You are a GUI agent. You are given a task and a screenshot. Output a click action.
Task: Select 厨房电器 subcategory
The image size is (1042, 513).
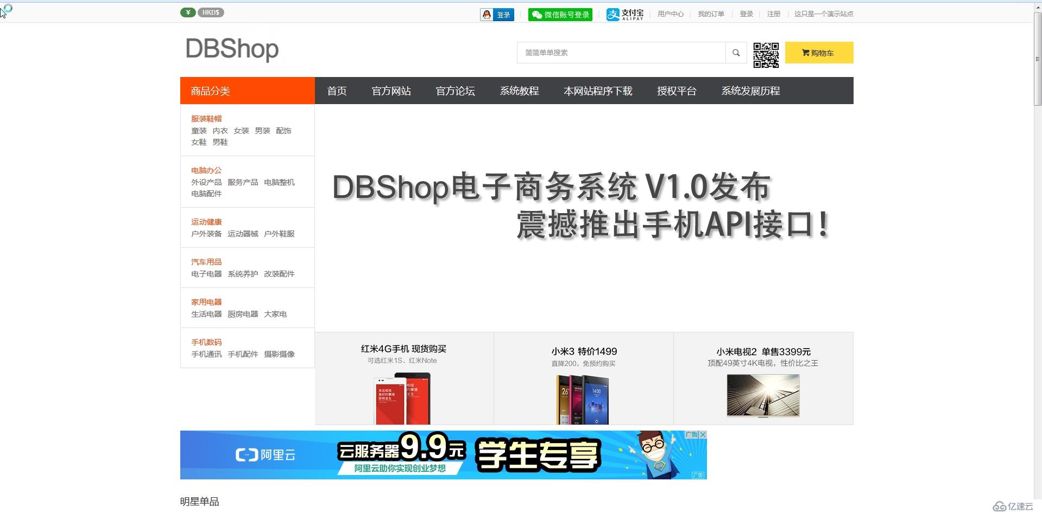243,314
